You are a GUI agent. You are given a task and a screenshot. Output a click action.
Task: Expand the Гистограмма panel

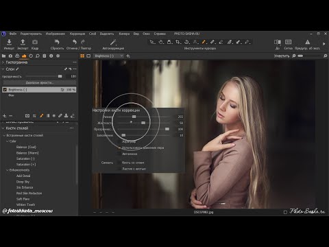tap(3, 62)
